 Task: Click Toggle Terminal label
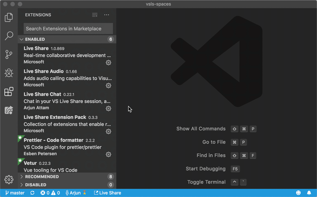[x=206, y=182]
